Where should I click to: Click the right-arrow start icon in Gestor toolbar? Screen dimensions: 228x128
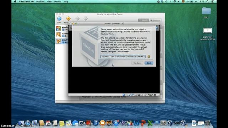(x=77, y=18)
